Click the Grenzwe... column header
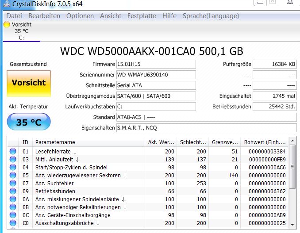300x233 pixels. pyautogui.click(x=225, y=142)
